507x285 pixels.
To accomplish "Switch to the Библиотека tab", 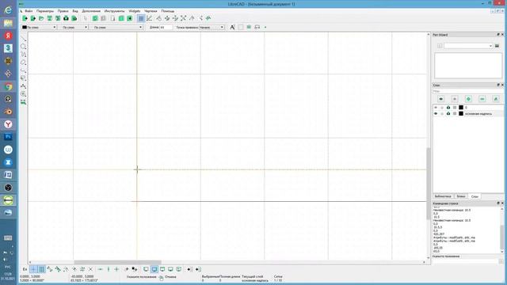I will pos(443,196).
